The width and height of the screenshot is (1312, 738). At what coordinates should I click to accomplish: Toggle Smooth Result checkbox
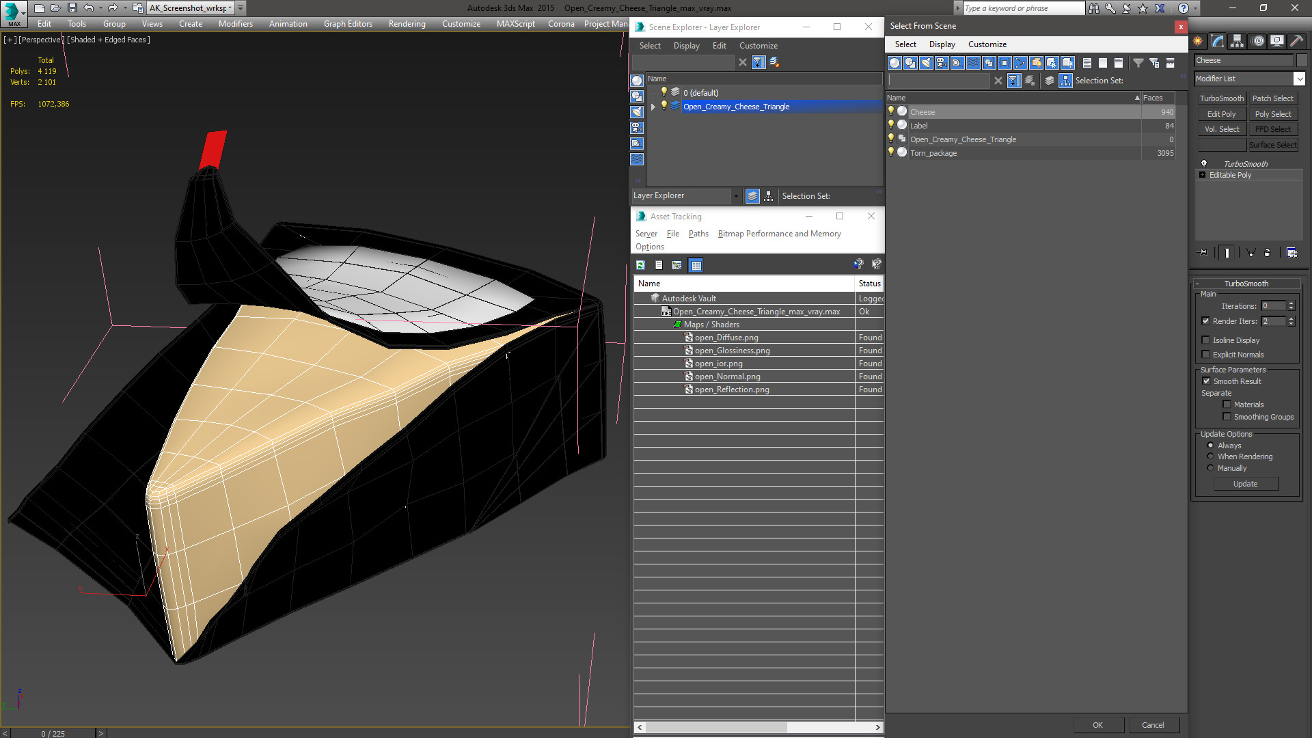pyautogui.click(x=1206, y=381)
